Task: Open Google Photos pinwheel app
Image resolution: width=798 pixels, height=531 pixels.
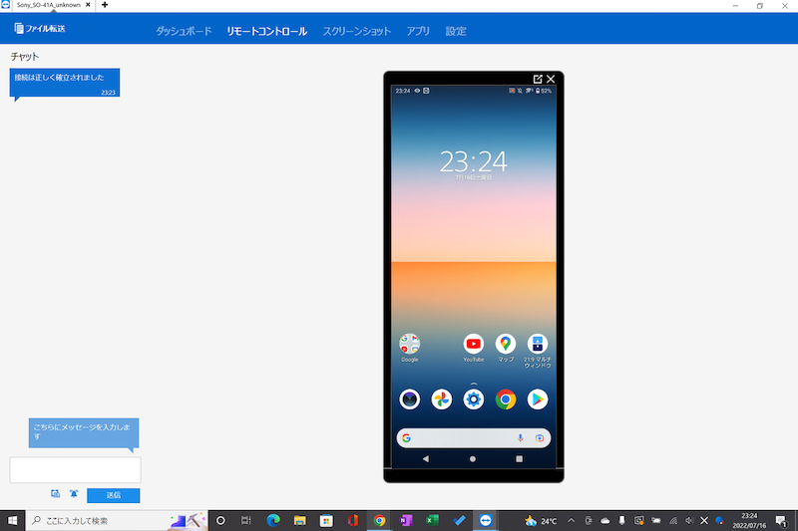Action: [441, 399]
